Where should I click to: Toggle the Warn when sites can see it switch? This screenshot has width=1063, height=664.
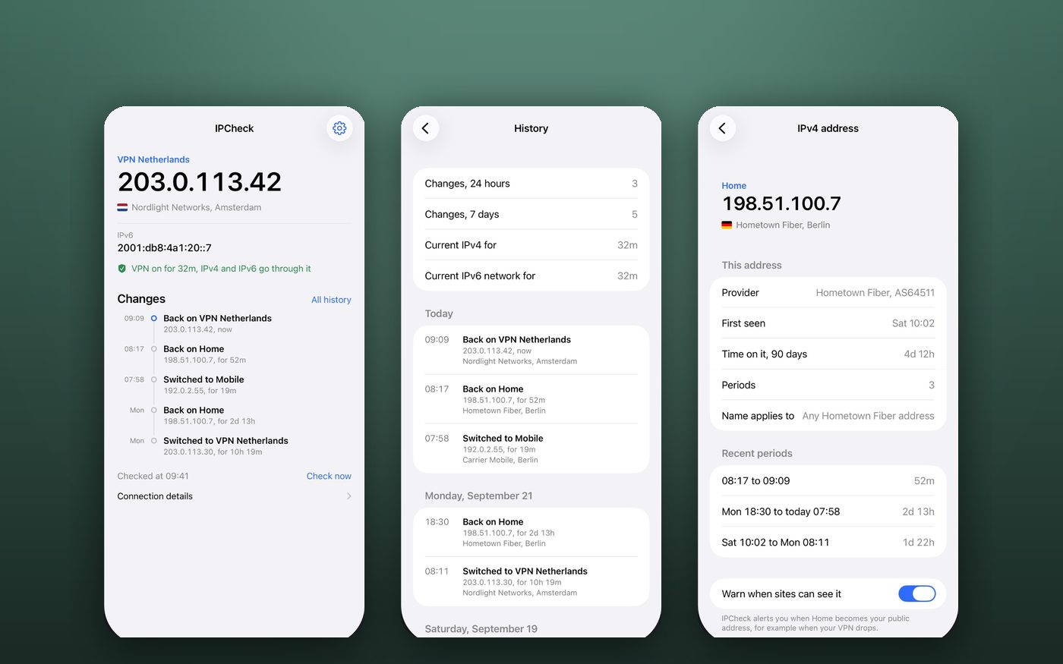click(917, 594)
